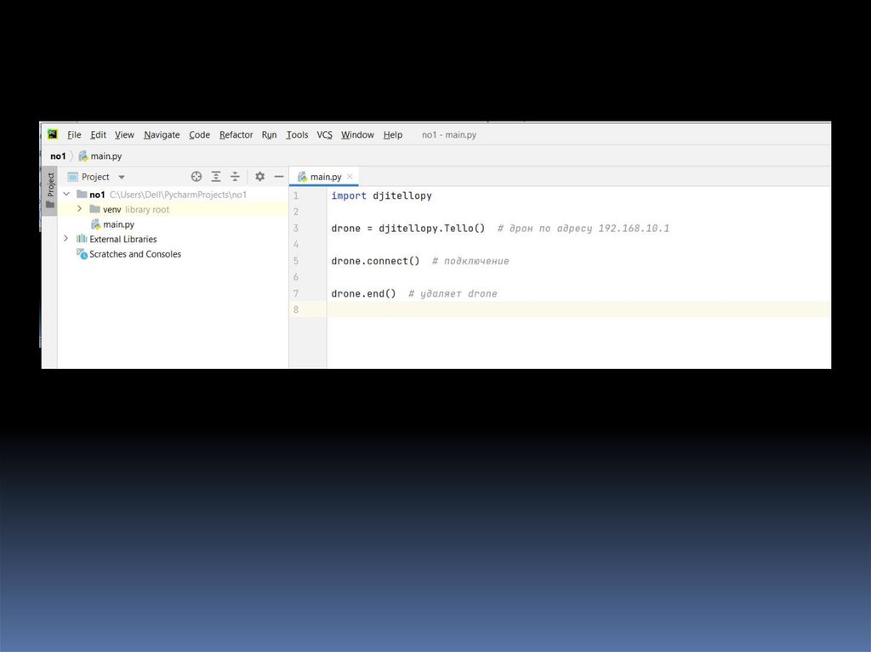871x652 pixels.
Task: Click the External Libraries bar-chart icon
Action: click(82, 239)
